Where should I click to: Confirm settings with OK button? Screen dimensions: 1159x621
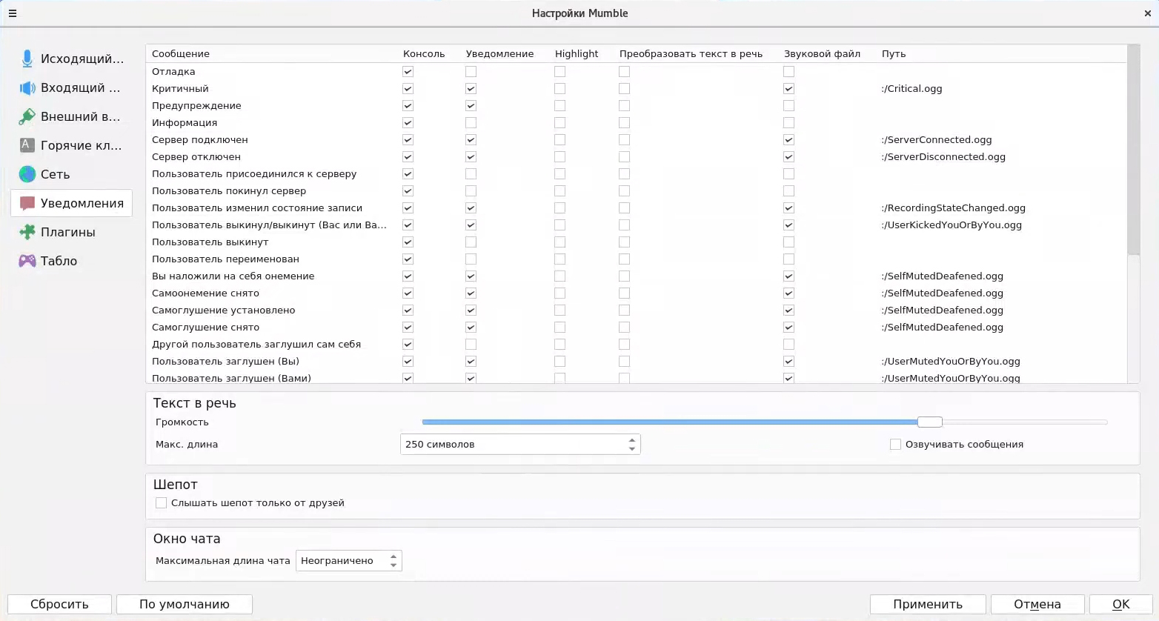(1121, 604)
